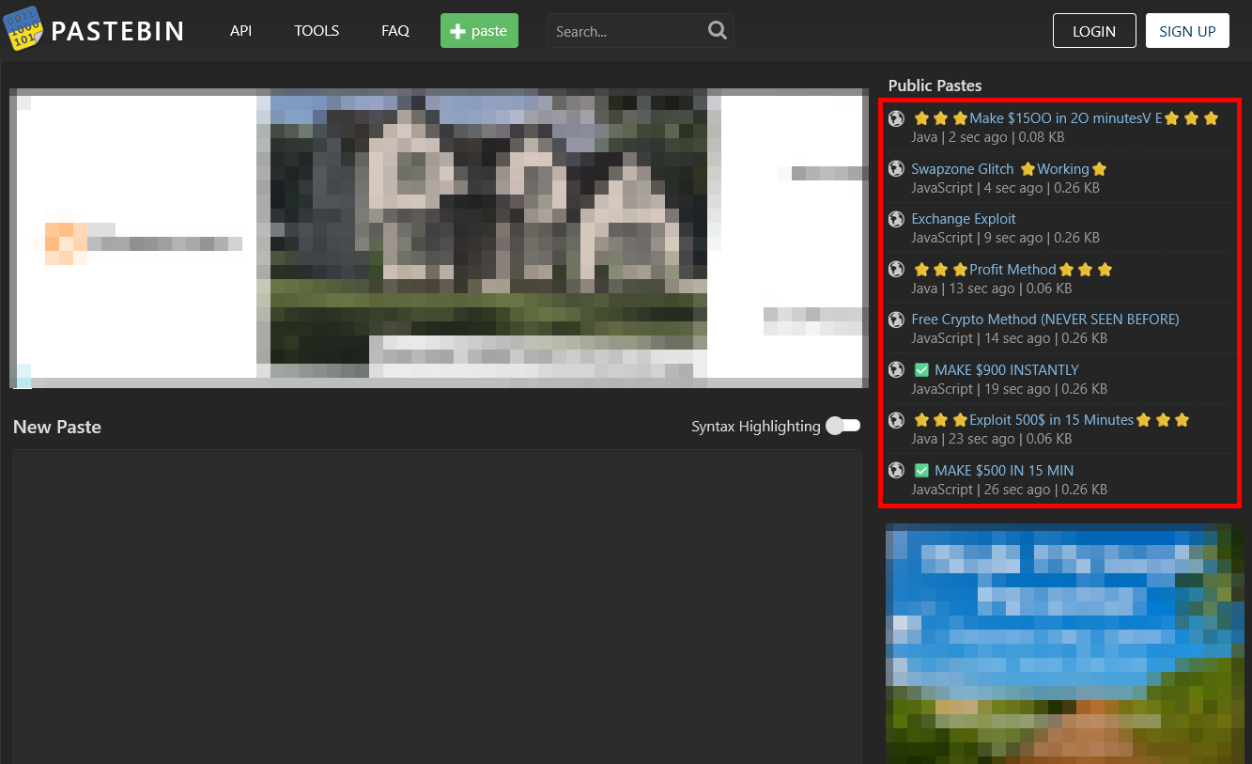
Task: Click globe icon beside Swapzone Glitch paste
Action: point(897,169)
